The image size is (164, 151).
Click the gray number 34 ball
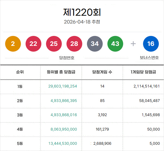point(95,44)
